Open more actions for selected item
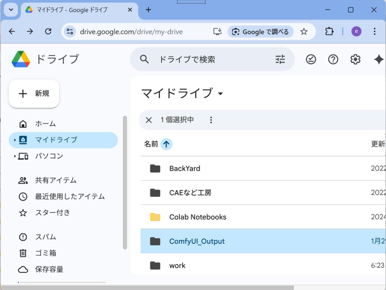 [211, 120]
